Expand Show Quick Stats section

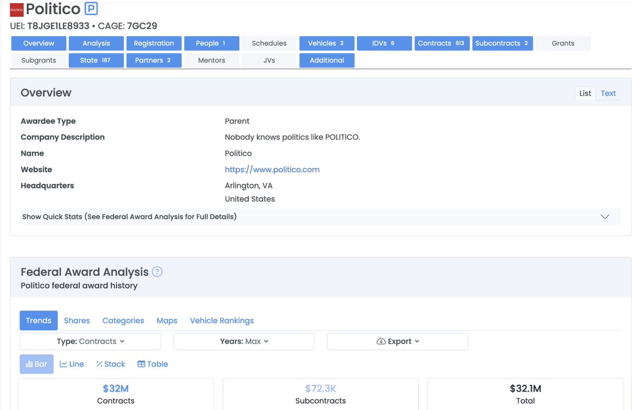320,217
